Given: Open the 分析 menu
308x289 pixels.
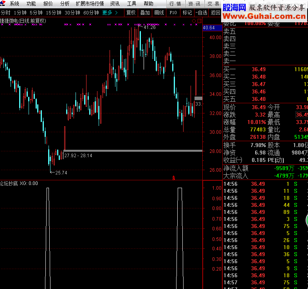Looking at the screenshot, I should click(65, 4).
